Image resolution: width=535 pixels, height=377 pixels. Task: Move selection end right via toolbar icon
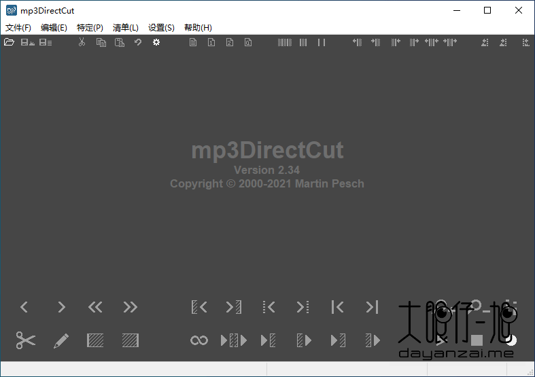(414, 42)
